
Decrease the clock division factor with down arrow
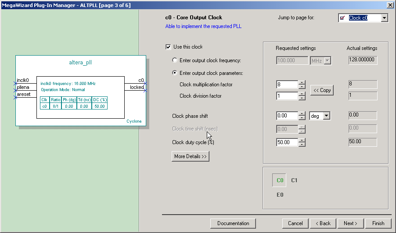click(x=302, y=98)
